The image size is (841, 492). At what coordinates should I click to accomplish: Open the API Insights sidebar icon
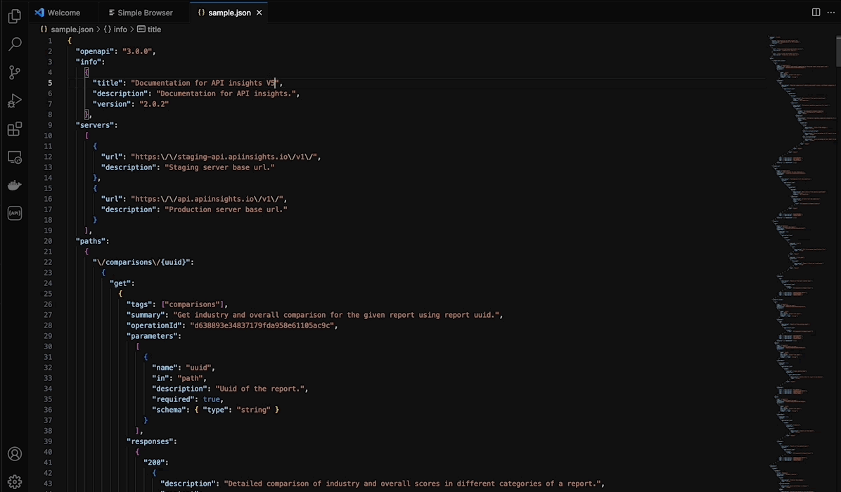click(14, 214)
